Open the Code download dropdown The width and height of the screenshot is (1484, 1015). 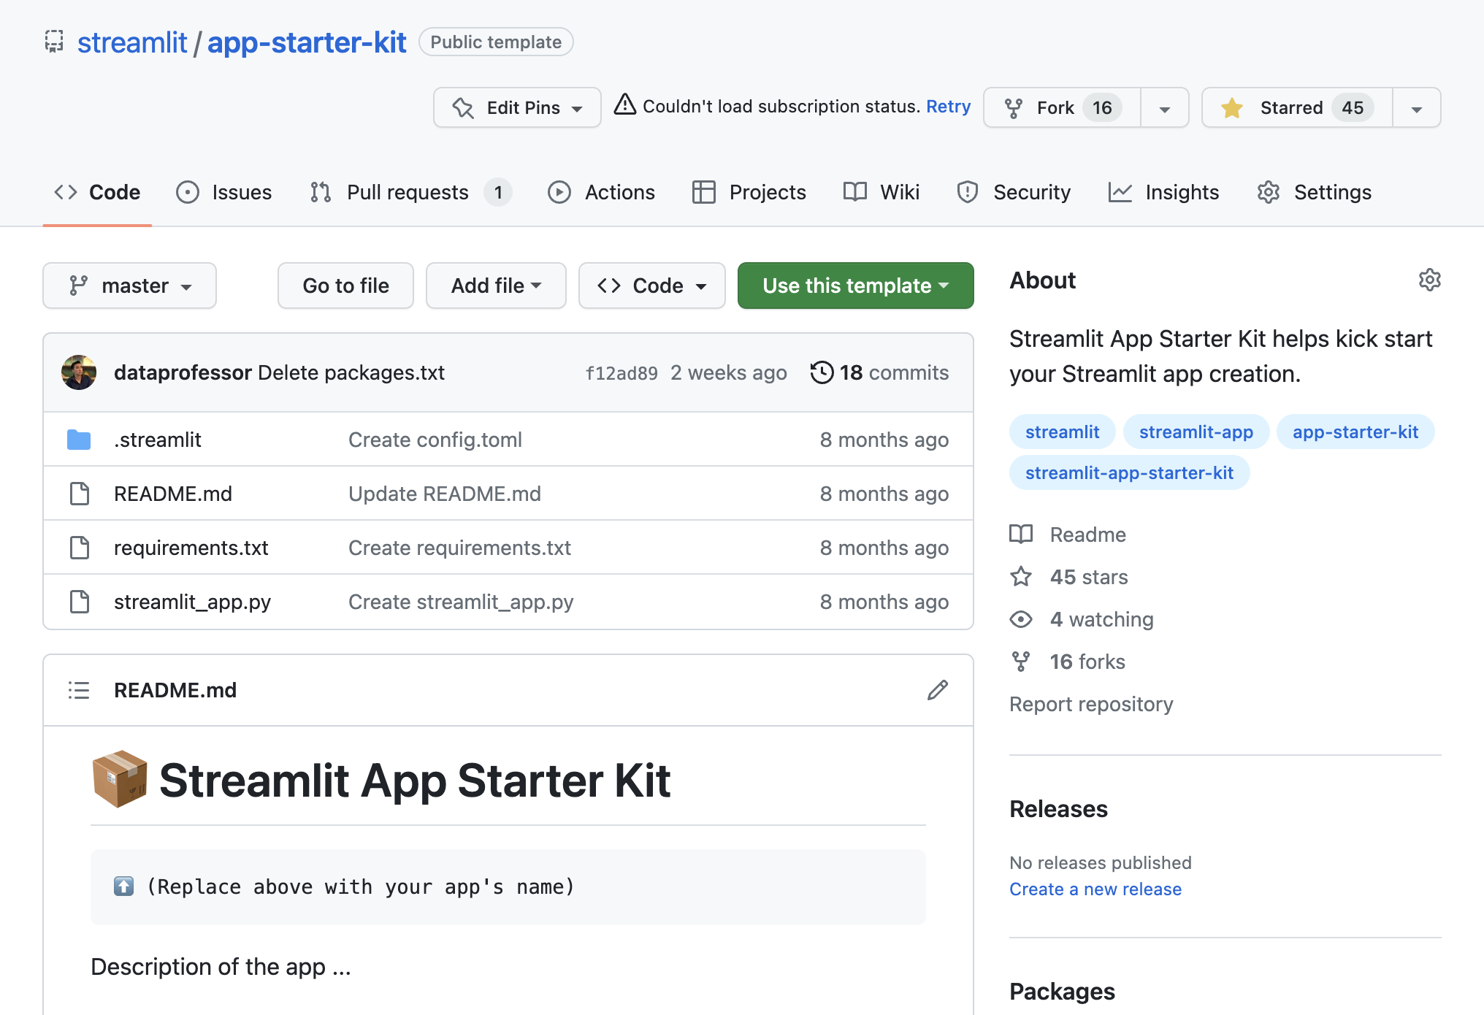[x=651, y=286]
